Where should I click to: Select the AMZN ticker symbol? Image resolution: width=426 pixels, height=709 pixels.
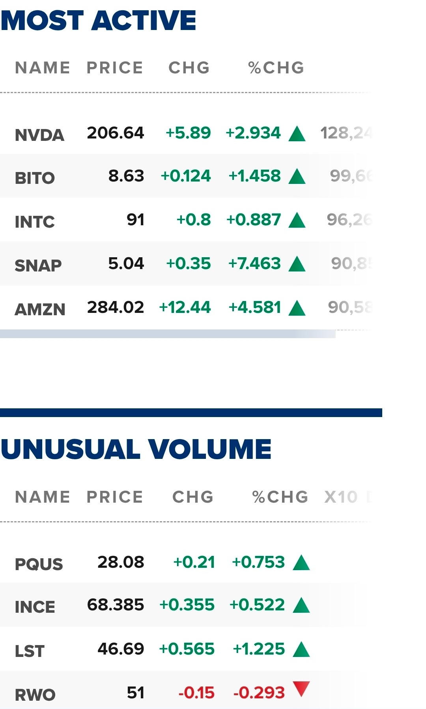coord(40,309)
